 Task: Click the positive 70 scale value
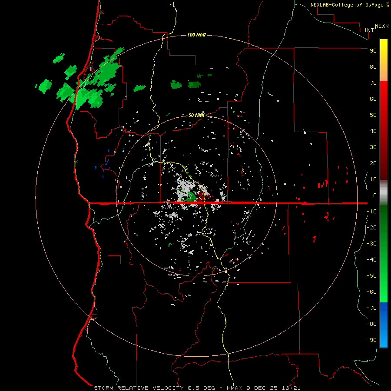(373, 83)
